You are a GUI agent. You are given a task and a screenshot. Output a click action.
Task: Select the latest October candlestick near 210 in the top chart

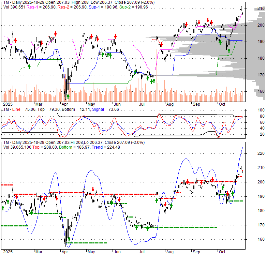(241, 8)
